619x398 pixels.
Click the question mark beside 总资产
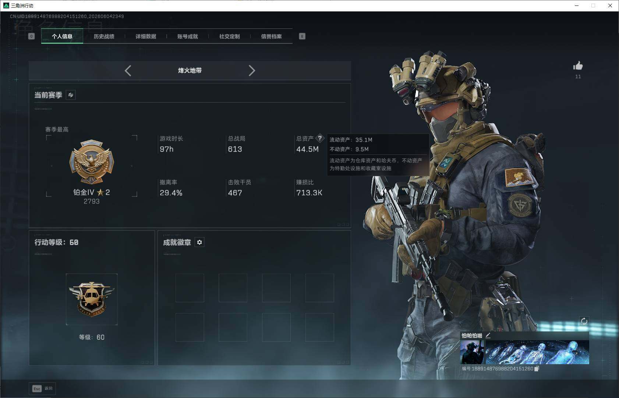pos(320,138)
